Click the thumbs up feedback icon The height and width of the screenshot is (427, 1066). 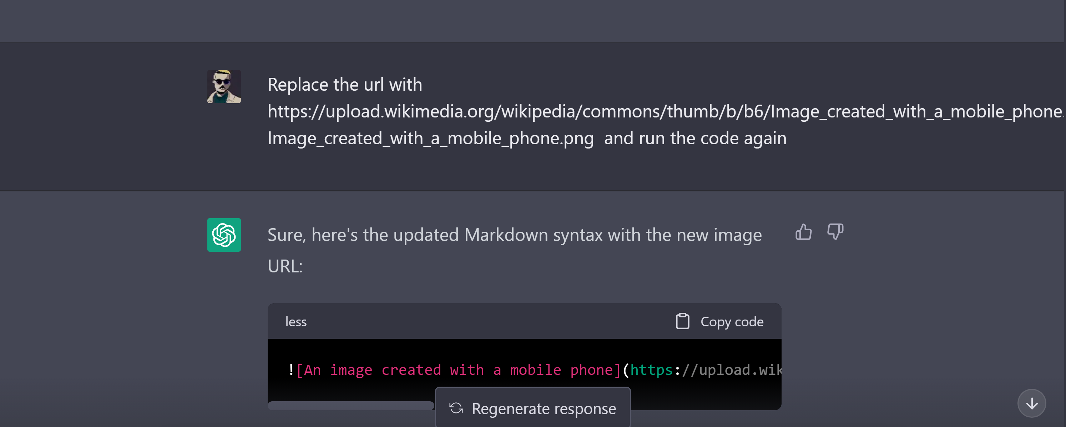803,232
